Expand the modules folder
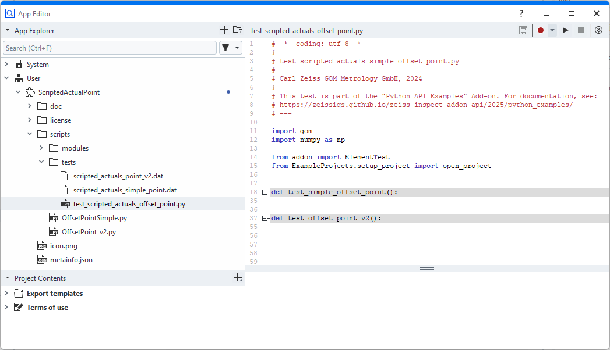 [x=41, y=148]
